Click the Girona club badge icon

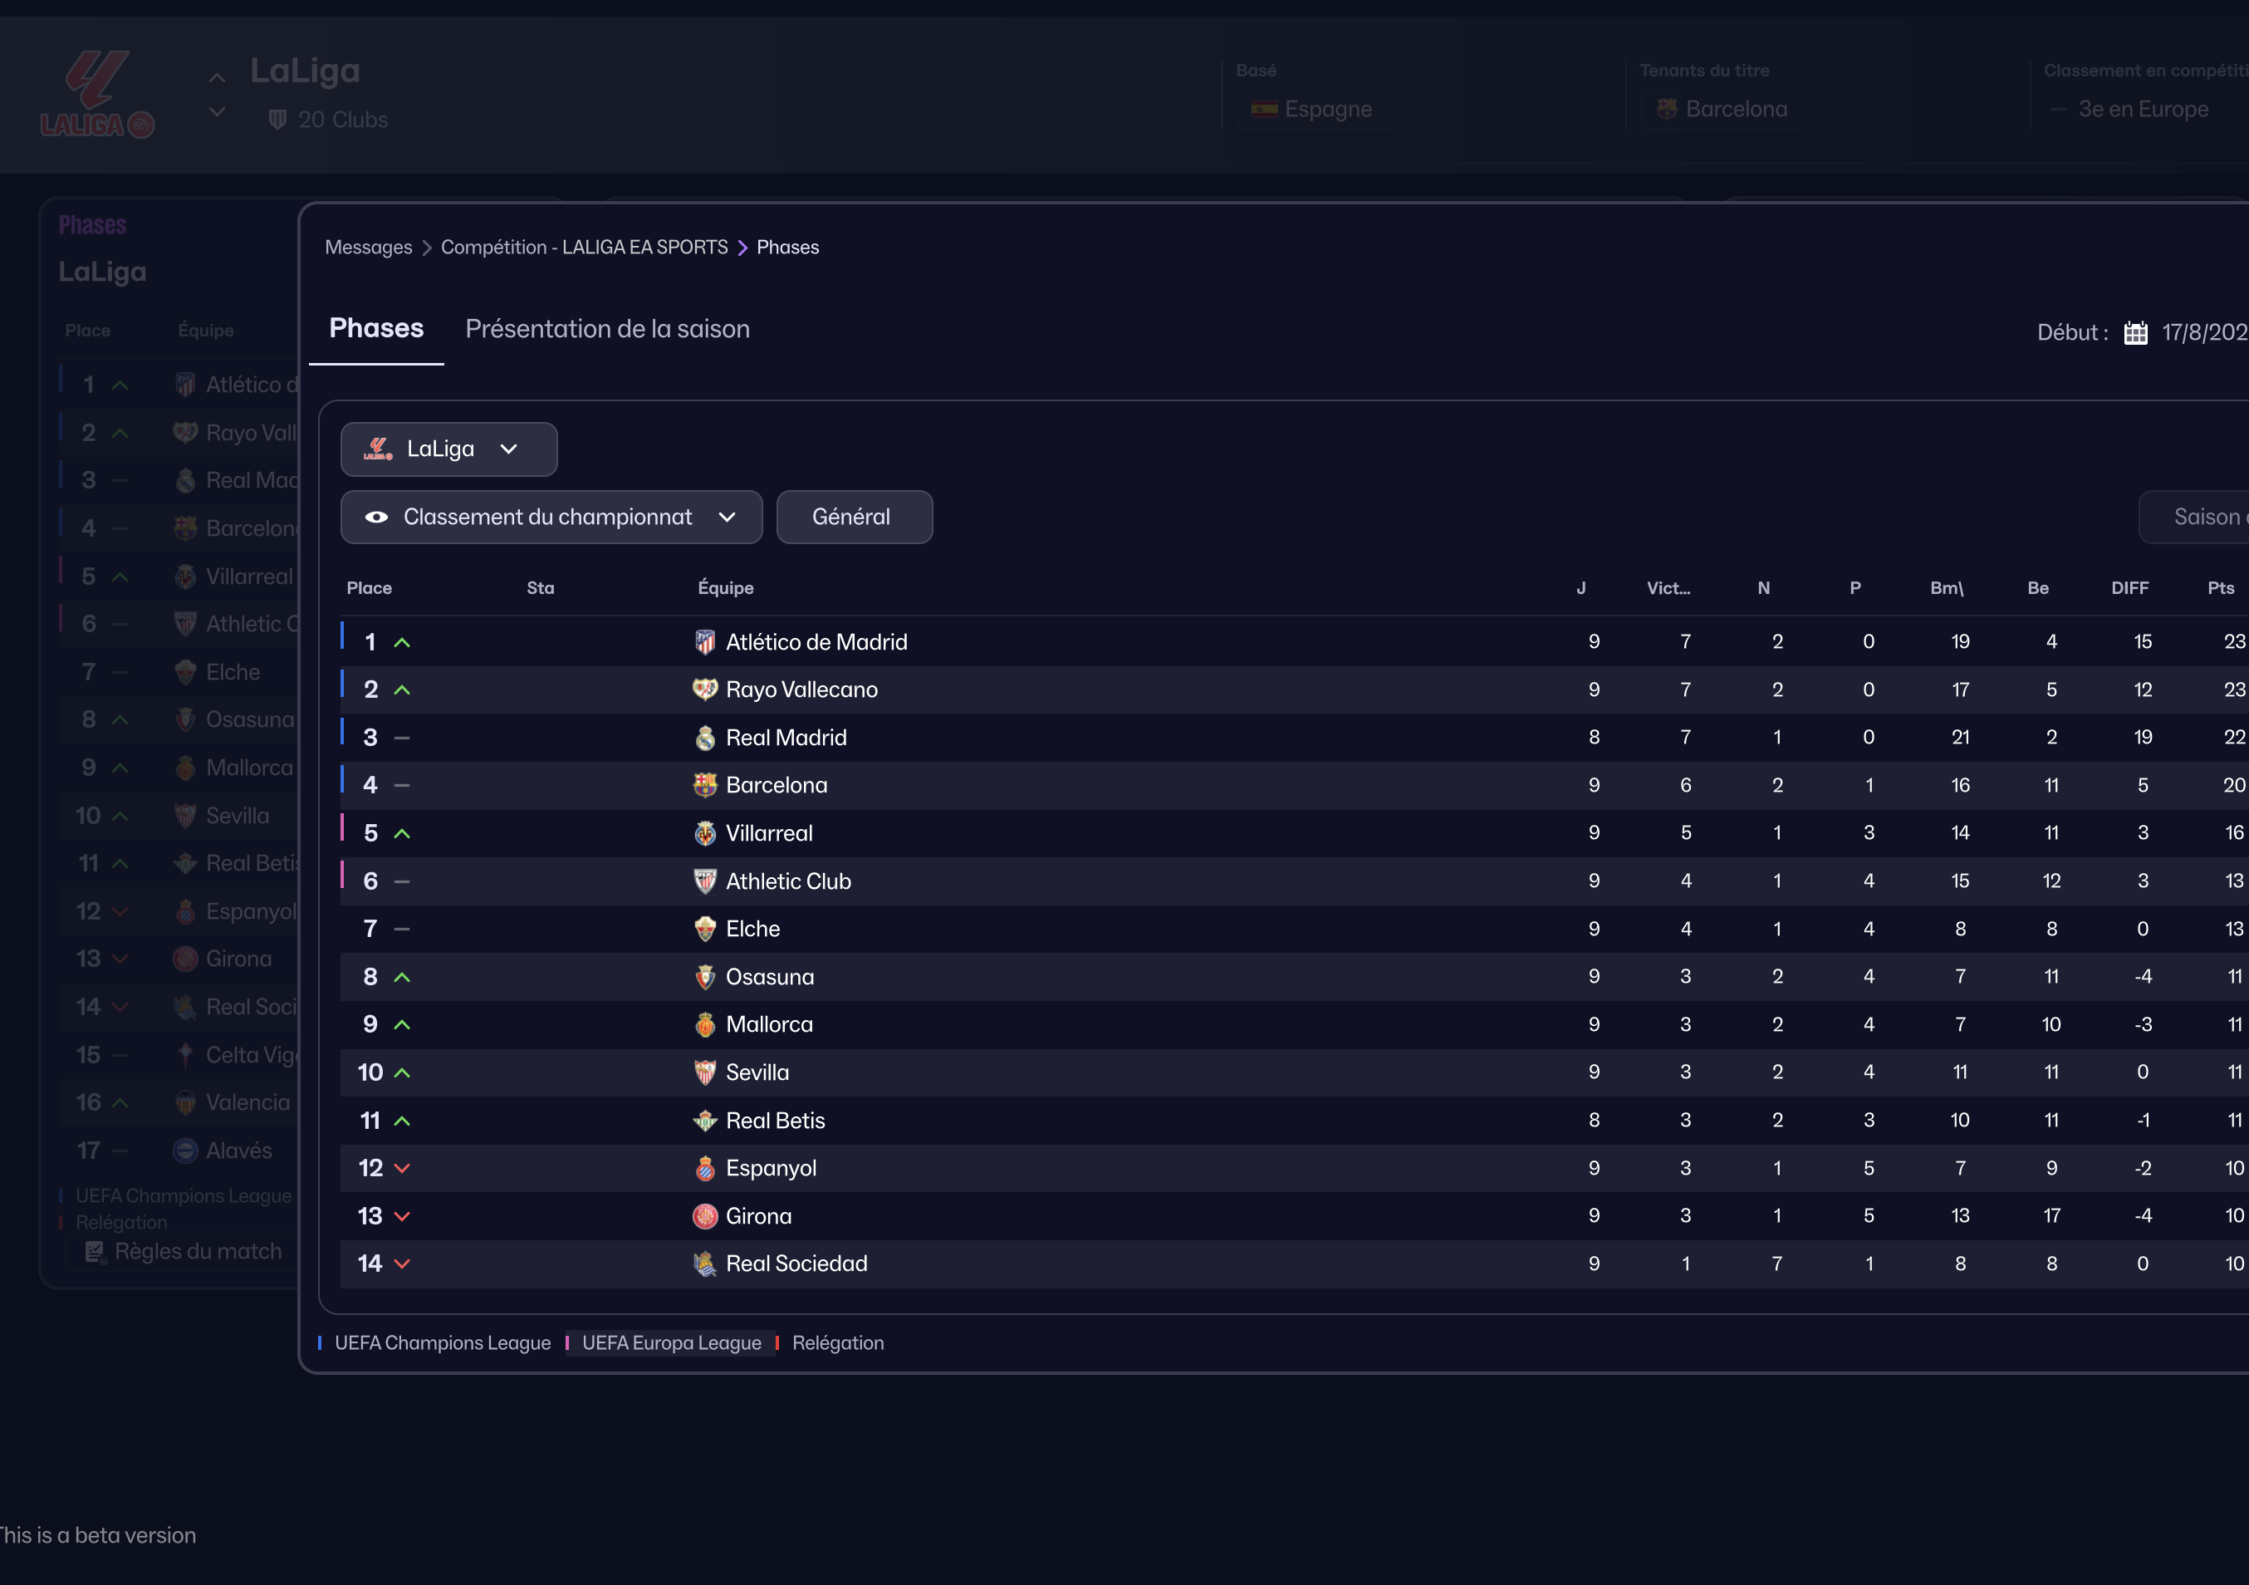tap(704, 1215)
